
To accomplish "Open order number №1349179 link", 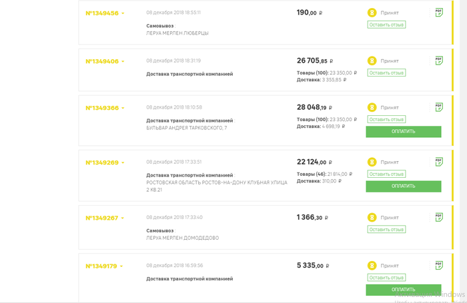I will coord(101,266).
